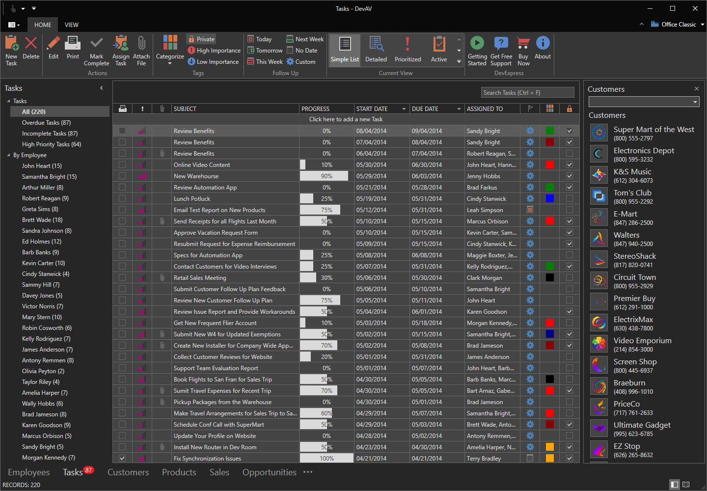The image size is (707, 491).
Task: Toggle the Private tag in the ribbon
Action: coord(200,39)
